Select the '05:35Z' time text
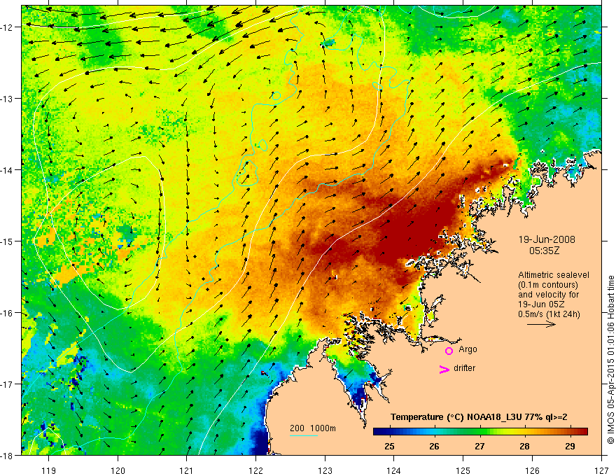Screen dimensions: 616x476 544,251
